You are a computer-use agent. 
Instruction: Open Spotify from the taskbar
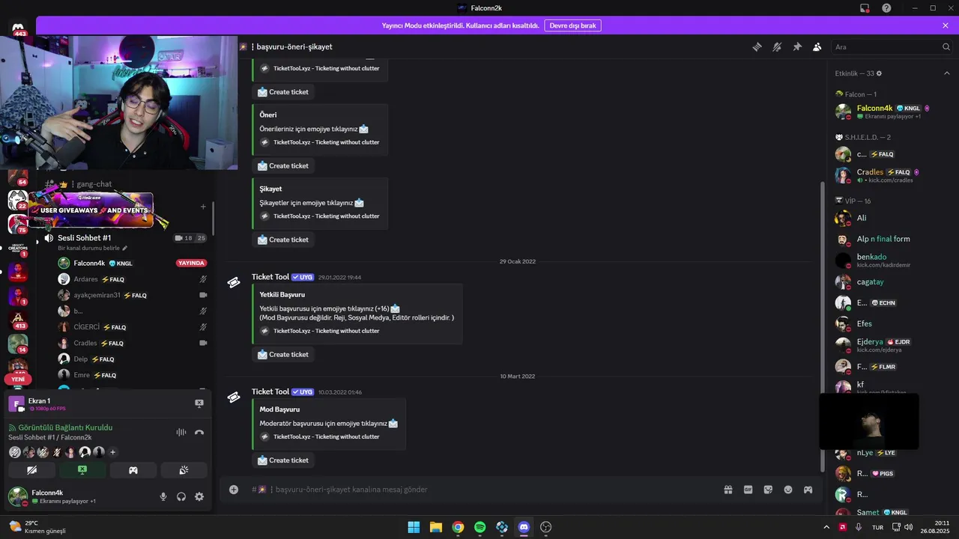[479, 527]
